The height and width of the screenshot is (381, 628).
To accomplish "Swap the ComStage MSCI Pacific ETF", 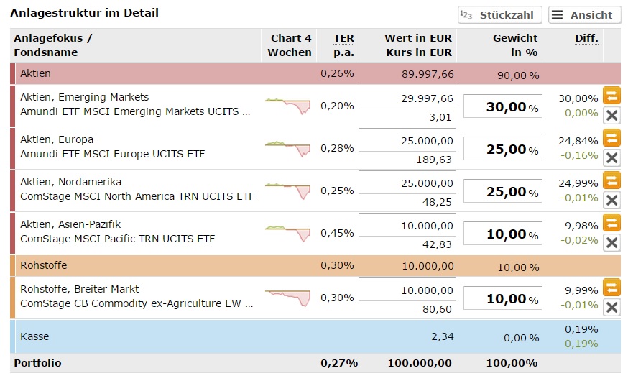I will click(611, 222).
